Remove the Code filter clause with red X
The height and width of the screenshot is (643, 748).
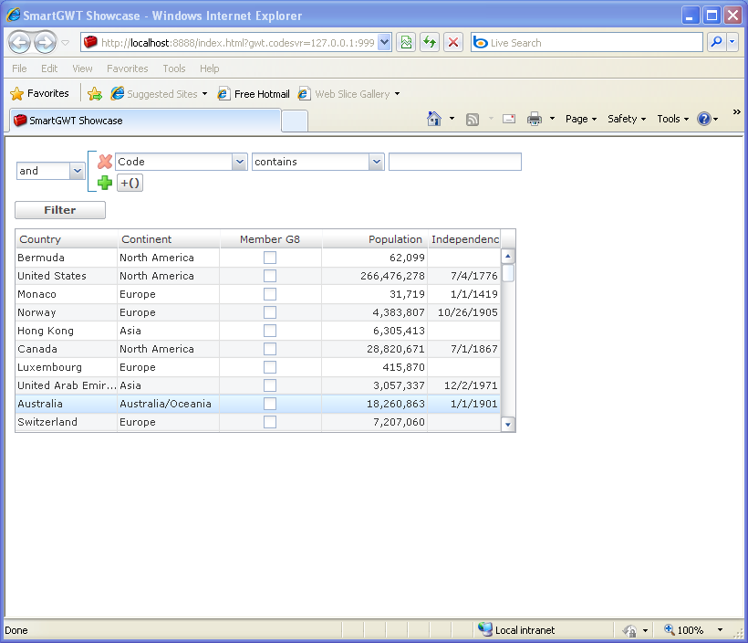(105, 162)
